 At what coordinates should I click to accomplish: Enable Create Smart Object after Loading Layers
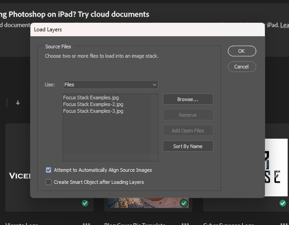coord(48,182)
